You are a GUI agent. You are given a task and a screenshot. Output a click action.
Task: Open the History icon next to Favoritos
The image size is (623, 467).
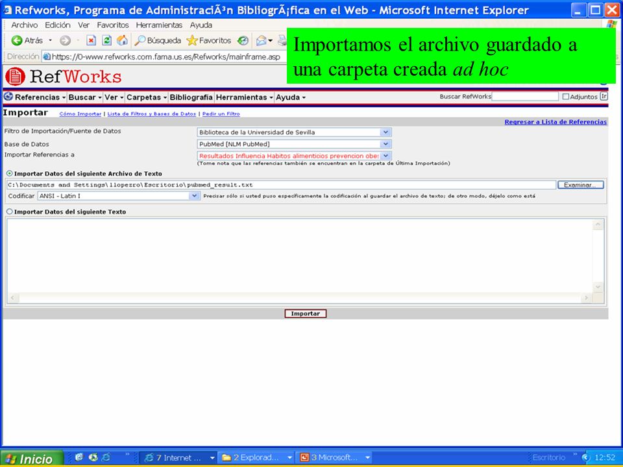click(x=243, y=40)
